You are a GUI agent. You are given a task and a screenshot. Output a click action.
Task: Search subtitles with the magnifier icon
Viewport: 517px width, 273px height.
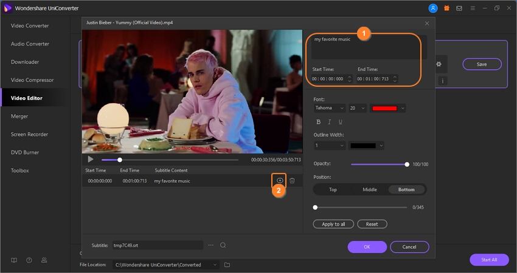(223, 245)
